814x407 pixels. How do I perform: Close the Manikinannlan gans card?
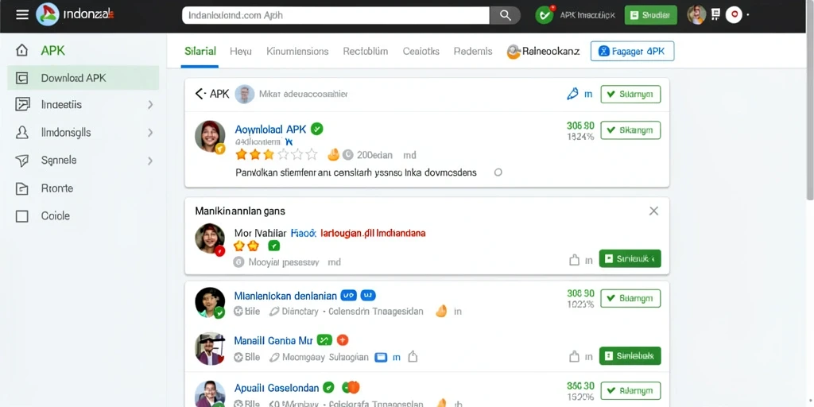[x=653, y=211]
